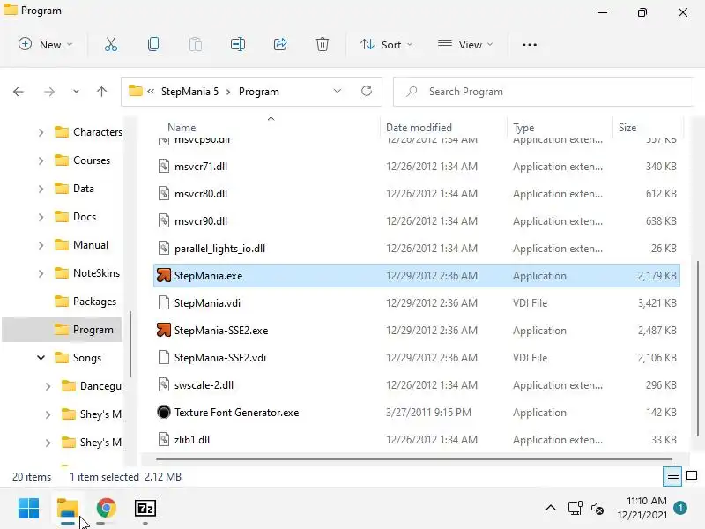Image resolution: width=705 pixels, height=529 pixels.
Task: Sort by the Date modified column
Action: pyautogui.click(x=419, y=128)
